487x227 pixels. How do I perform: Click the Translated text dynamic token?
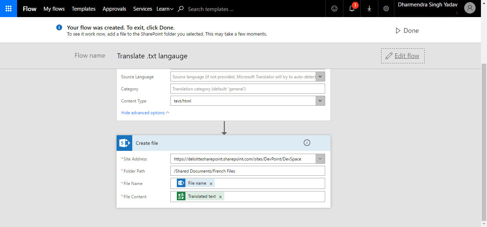tap(200, 196)
